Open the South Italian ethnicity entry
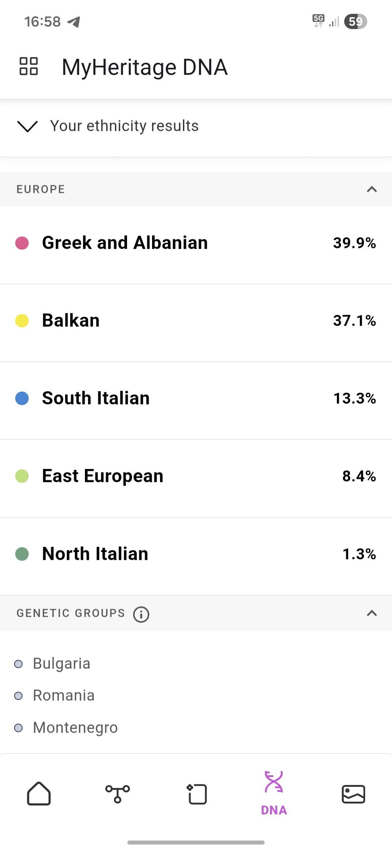This screenshot has height=850, width=392. point(96,398)
